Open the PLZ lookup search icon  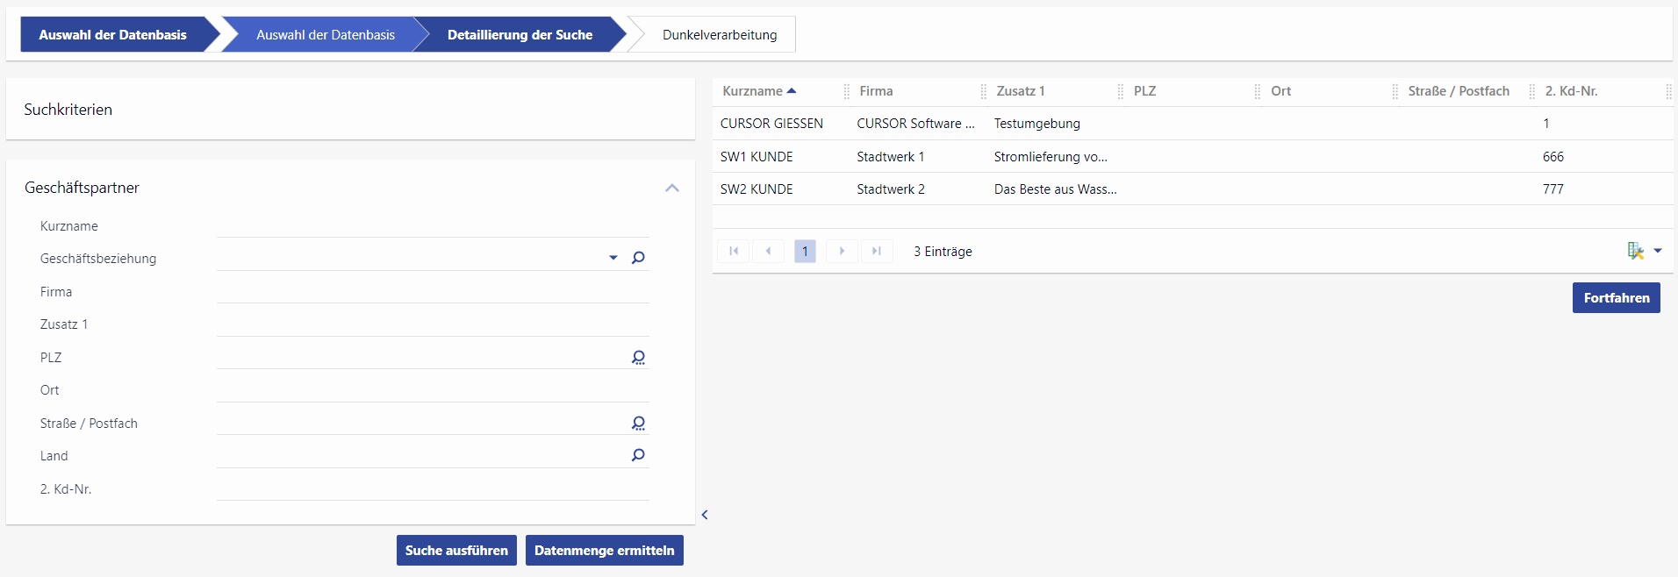tap(638, 358)
